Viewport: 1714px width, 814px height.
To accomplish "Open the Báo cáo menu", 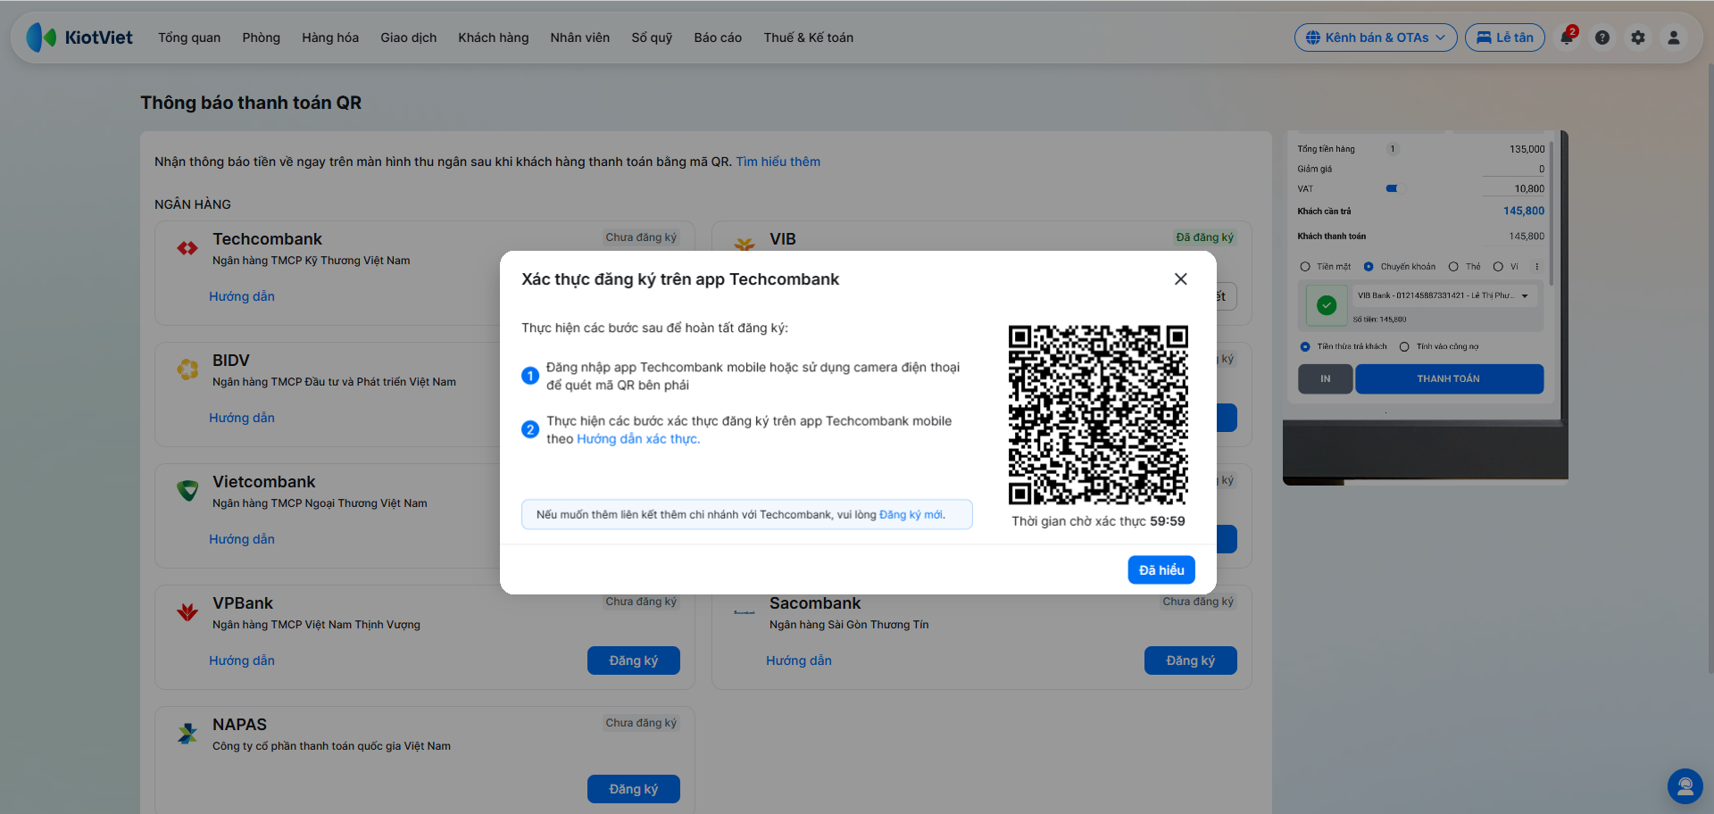I will point(718,37).
